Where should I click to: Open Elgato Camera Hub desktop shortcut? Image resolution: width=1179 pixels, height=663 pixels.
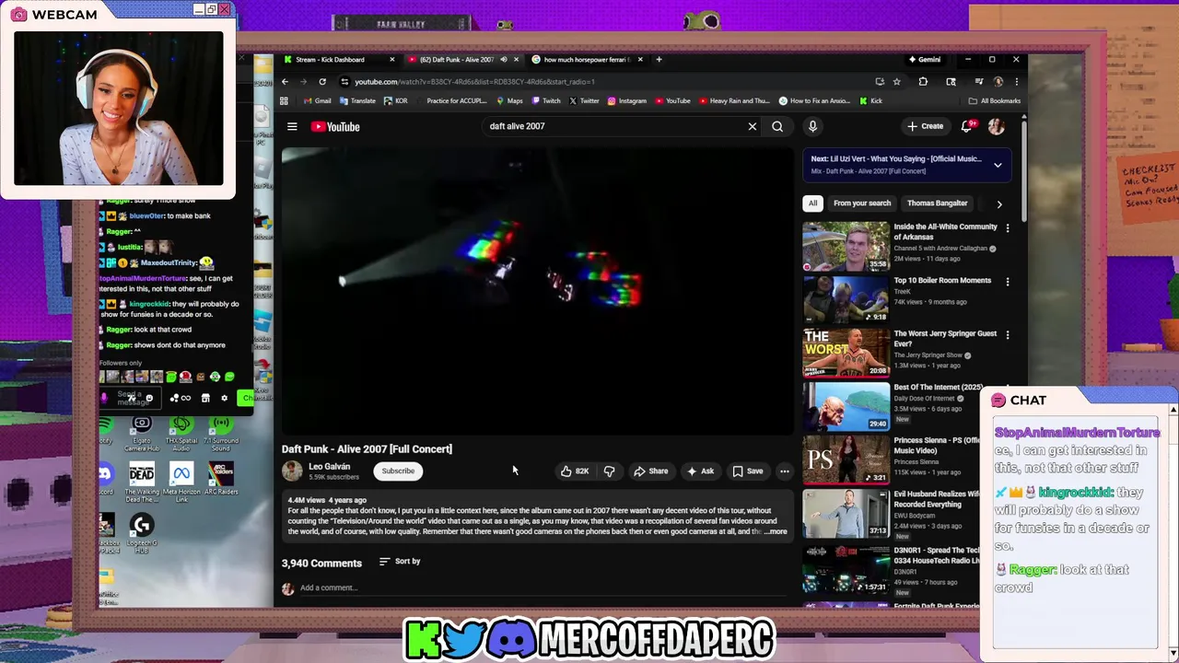click(x=142, y=434)
